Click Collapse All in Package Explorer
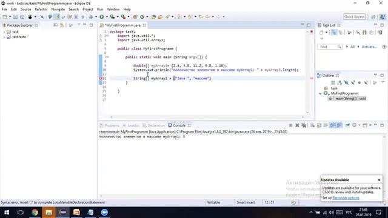388x218 pixels. tap(55, 25)
